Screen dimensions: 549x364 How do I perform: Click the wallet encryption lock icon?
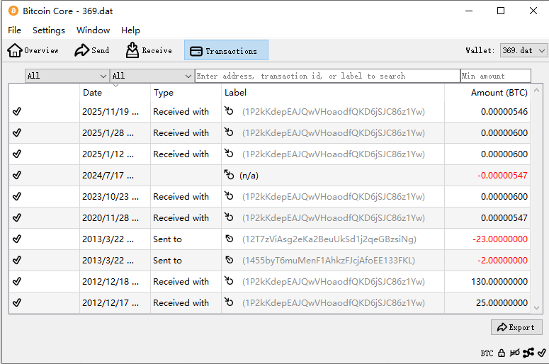[x=502, y=353]
